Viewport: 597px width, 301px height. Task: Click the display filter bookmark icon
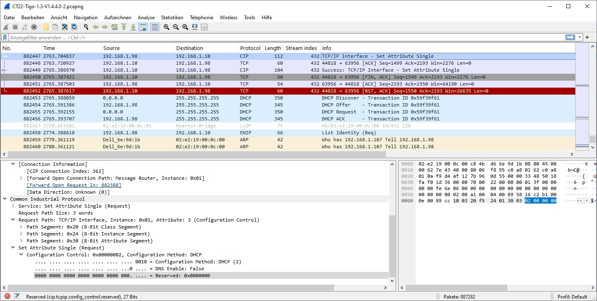point(5,37)
